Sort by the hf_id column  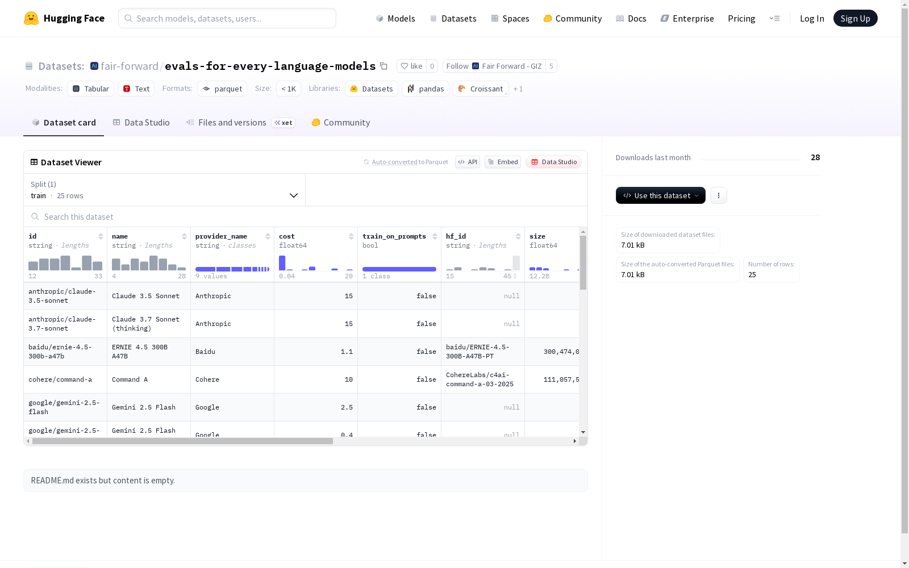tap(518, 236)
